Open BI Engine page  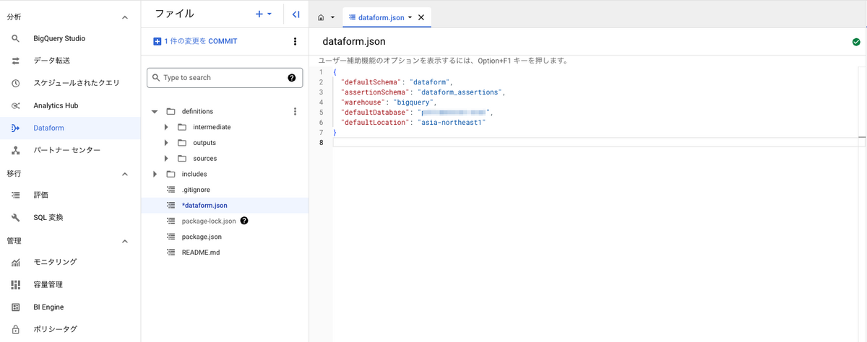point(70,307)
